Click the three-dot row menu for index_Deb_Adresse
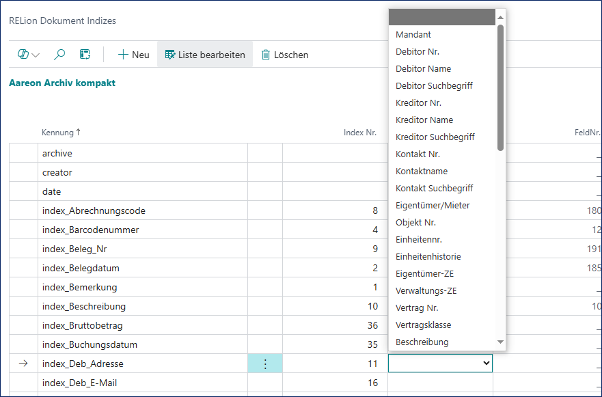This screenshot has width=602, height=397. (265, 364)
